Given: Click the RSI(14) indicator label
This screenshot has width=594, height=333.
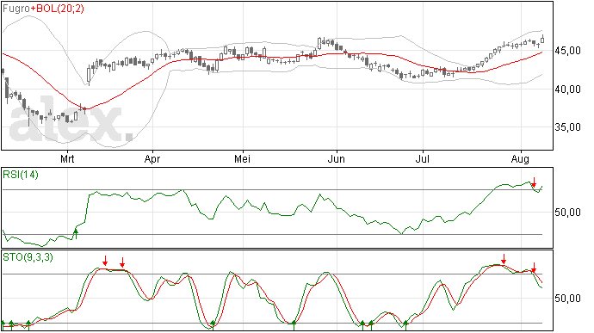Looking at the screenshot, I should coord(21,175).
